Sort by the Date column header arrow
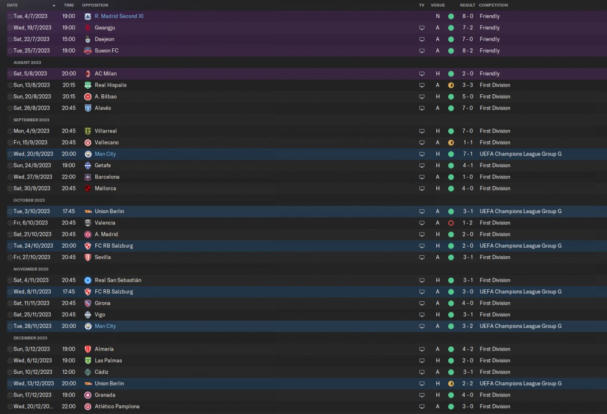The image size is (607, 414). (54, 5)
